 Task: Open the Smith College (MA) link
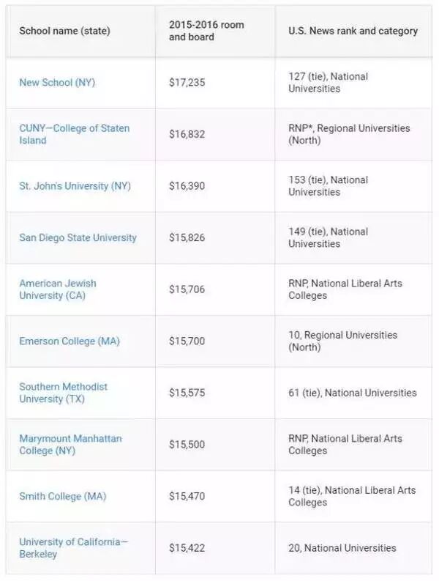coord(62,496)
